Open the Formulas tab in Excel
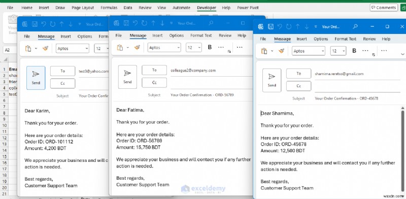Screen dimensions: 406x199 pos(109,8)
